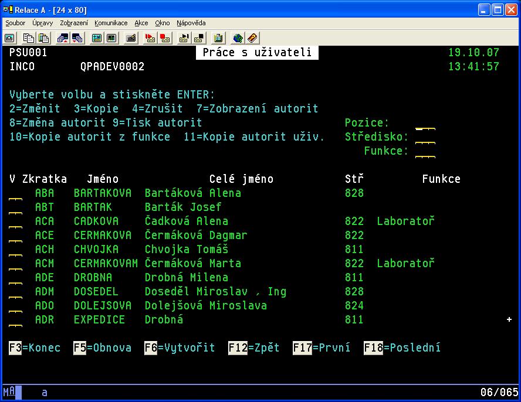Start macro recording with the red play icon
The height and width of the screenshot is (402, 521).
(150, 38)
